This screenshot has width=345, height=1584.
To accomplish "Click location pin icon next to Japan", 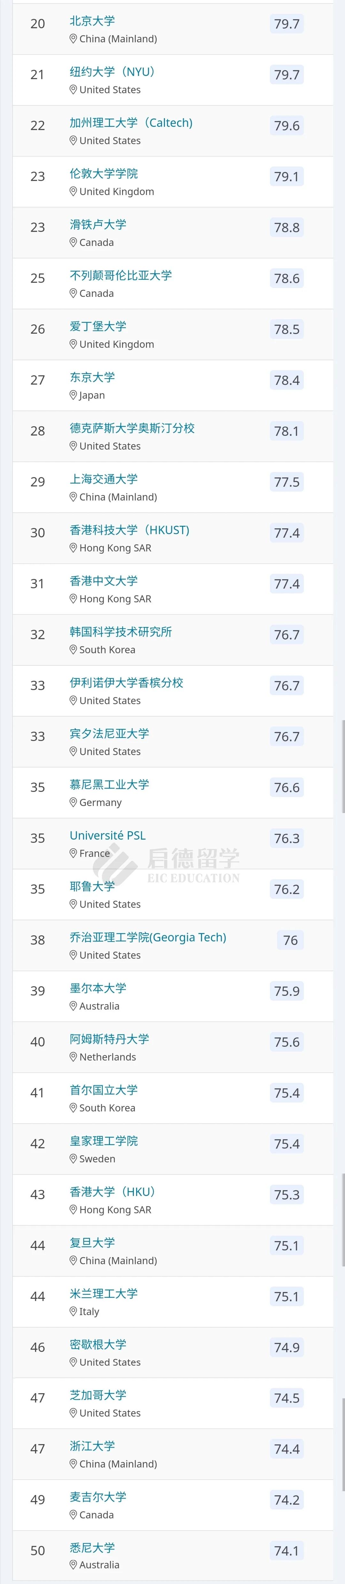I will point(73,395).
